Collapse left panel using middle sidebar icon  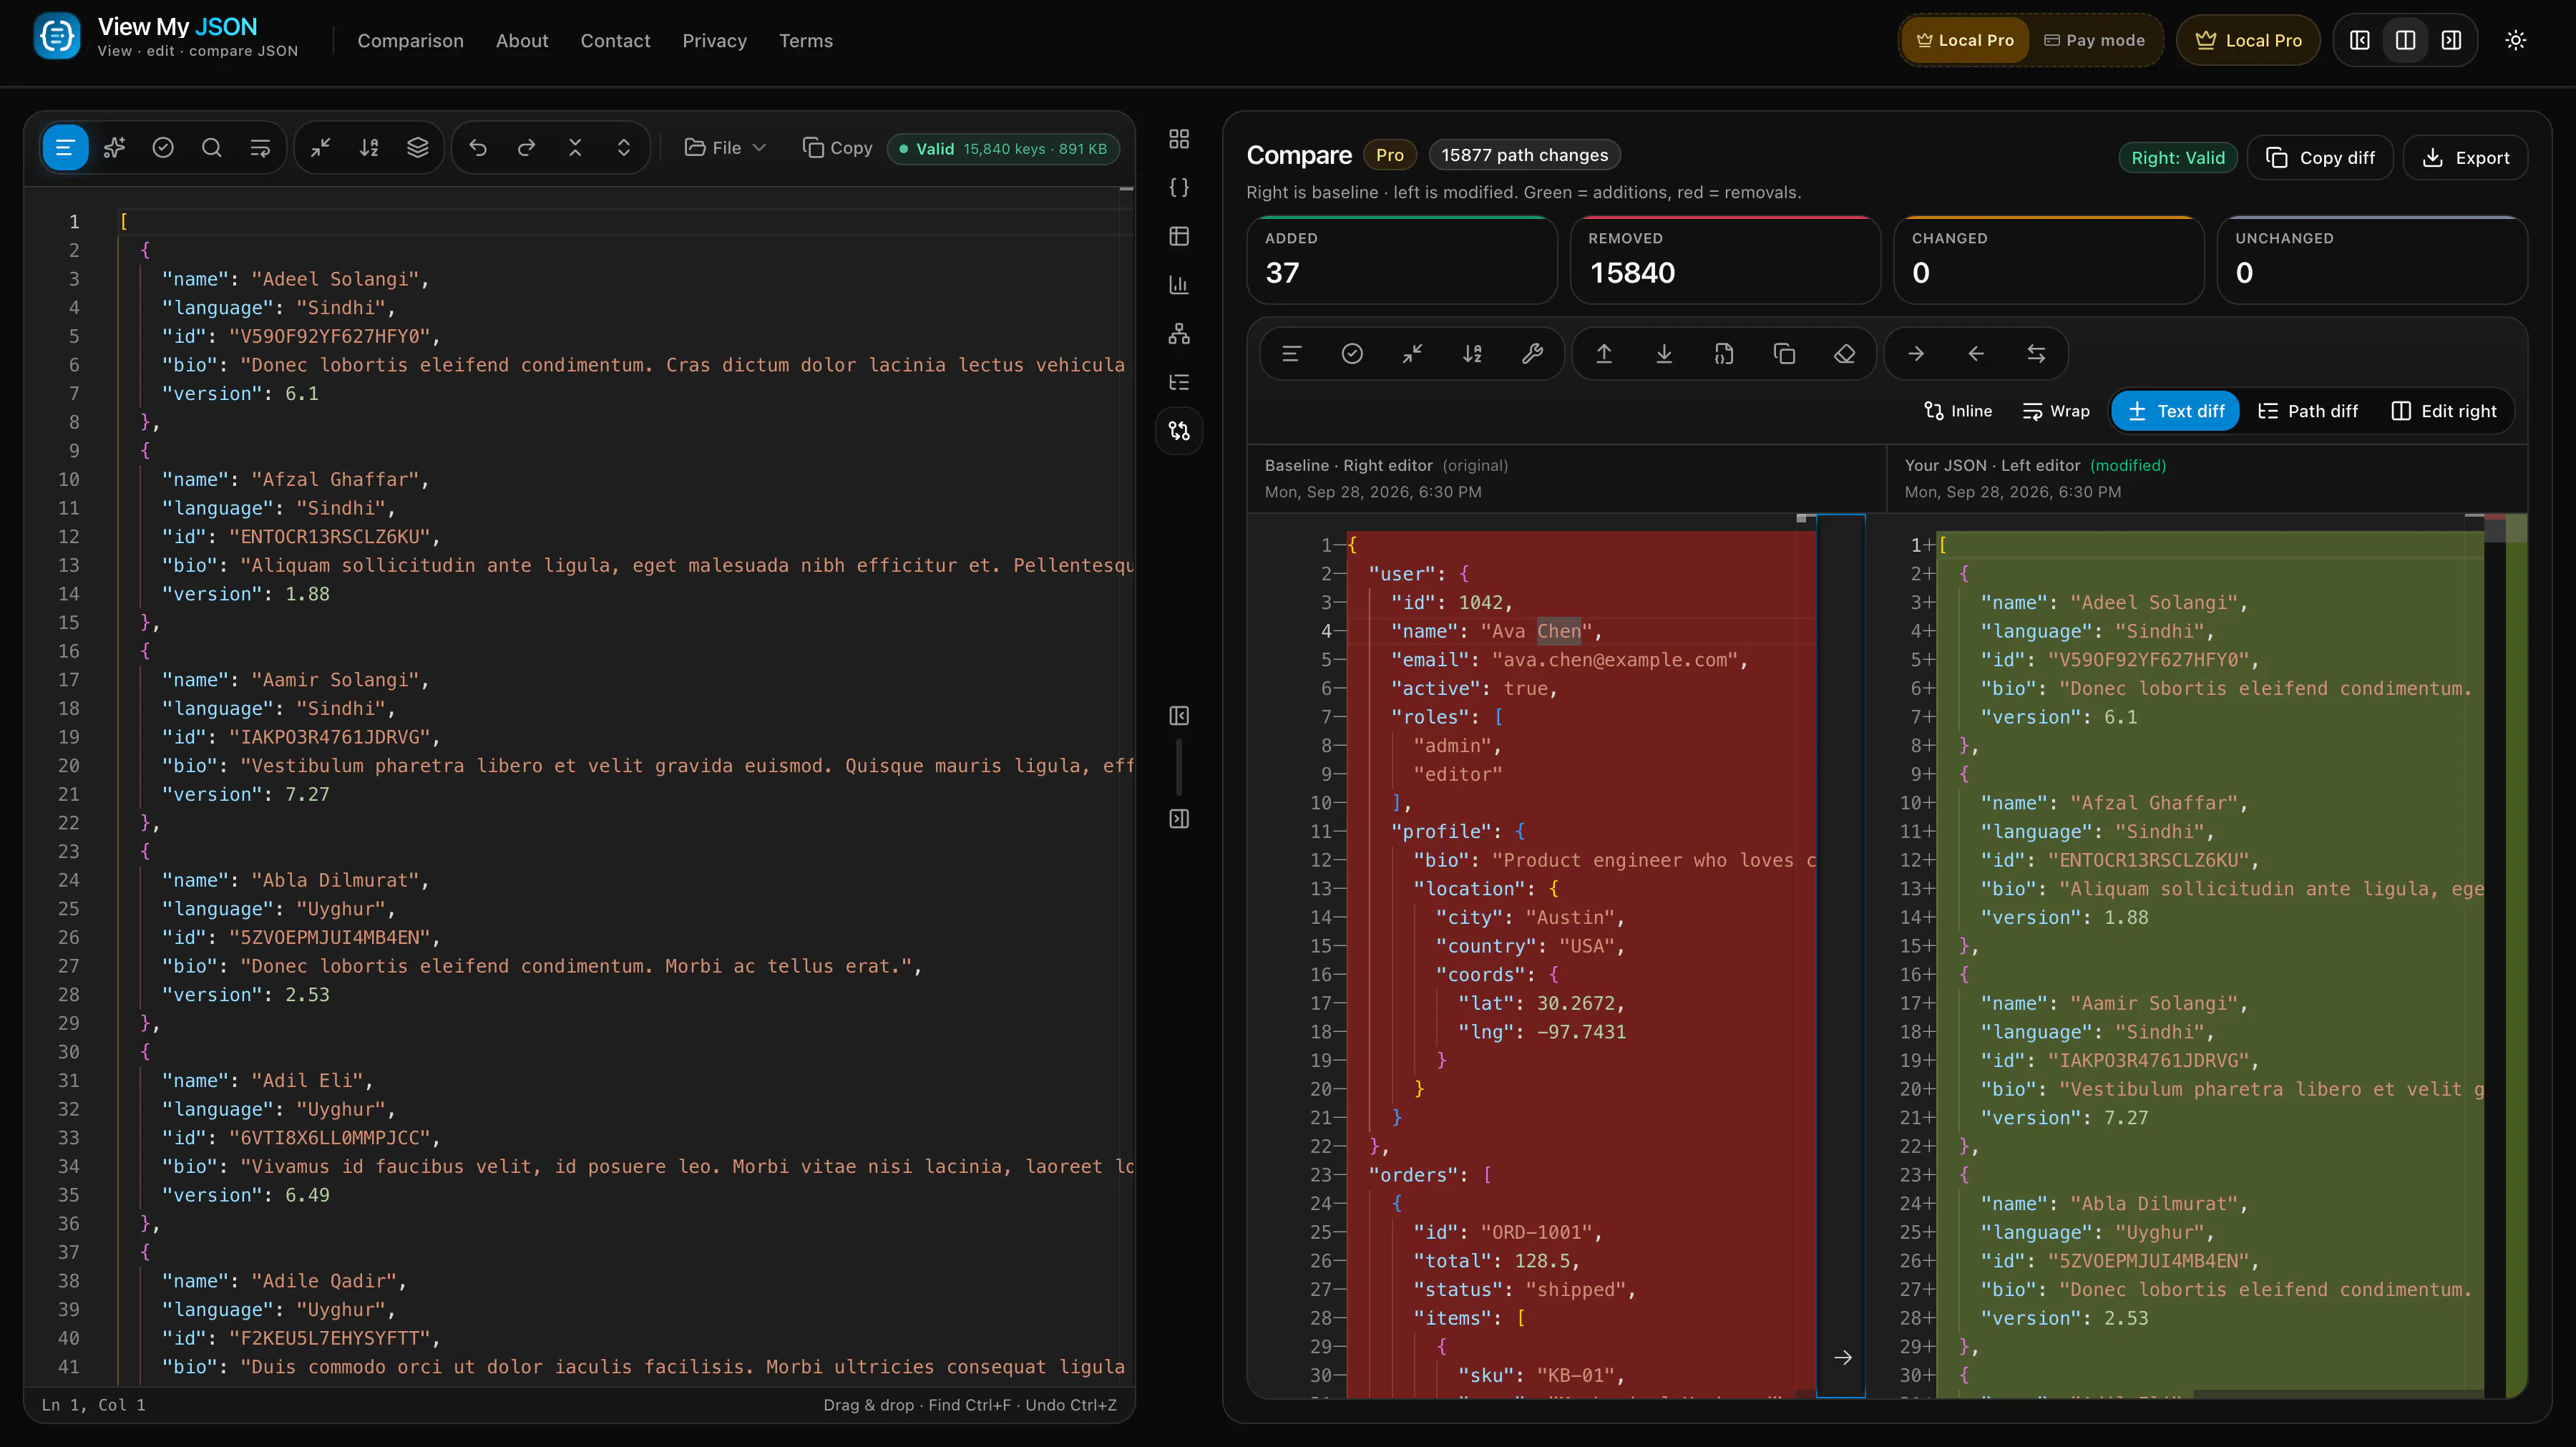pos(1179,716)
